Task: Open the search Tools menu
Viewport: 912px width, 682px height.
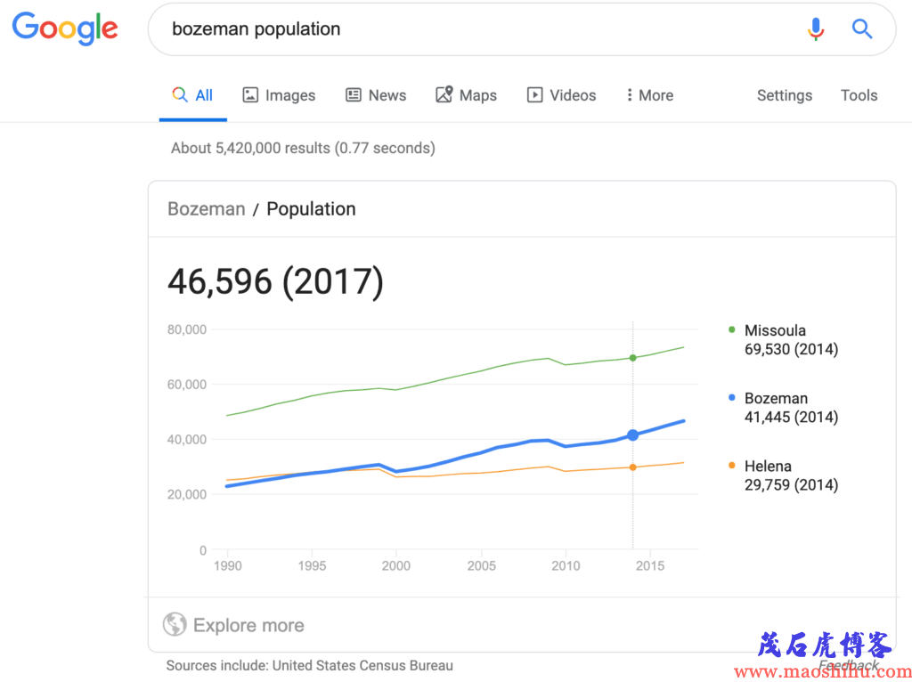Action: pyautogui.click(x=859, y=95)
